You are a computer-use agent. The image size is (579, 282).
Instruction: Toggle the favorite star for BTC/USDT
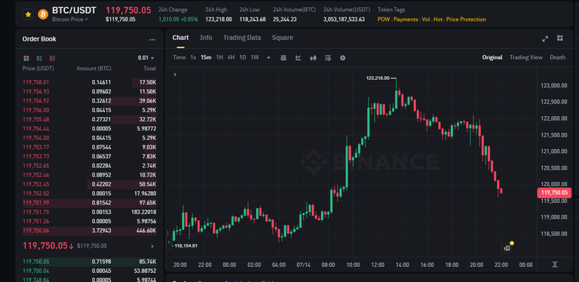pyautogui.click(x=28, y=14)
